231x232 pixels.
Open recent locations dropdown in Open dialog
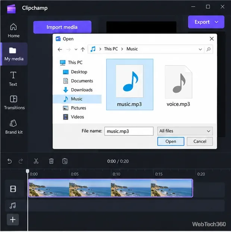(76, 49)
